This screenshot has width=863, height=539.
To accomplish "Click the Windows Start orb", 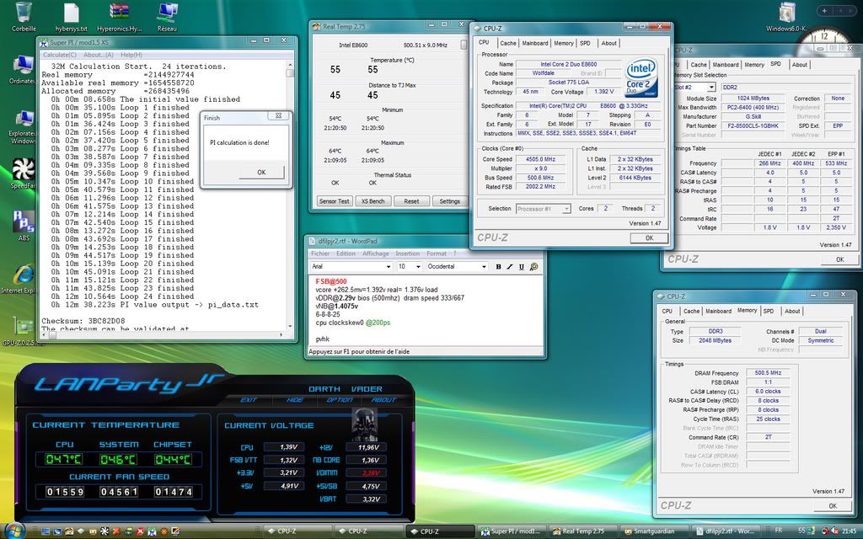I will click(13, 531).
